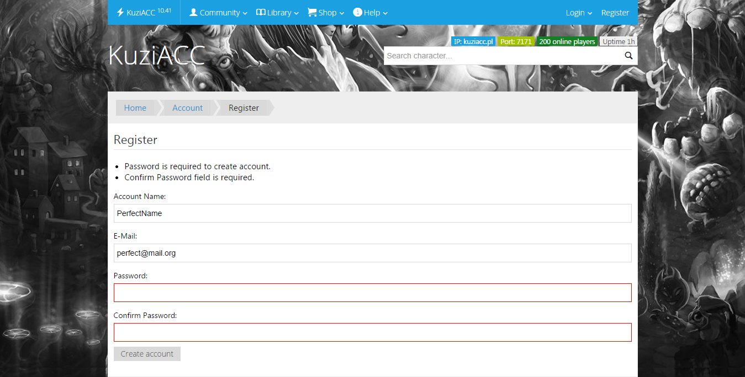The width and height of the screenshot is (745, 377).
Task: Focus the Account Name field
Action: (373, 213)
